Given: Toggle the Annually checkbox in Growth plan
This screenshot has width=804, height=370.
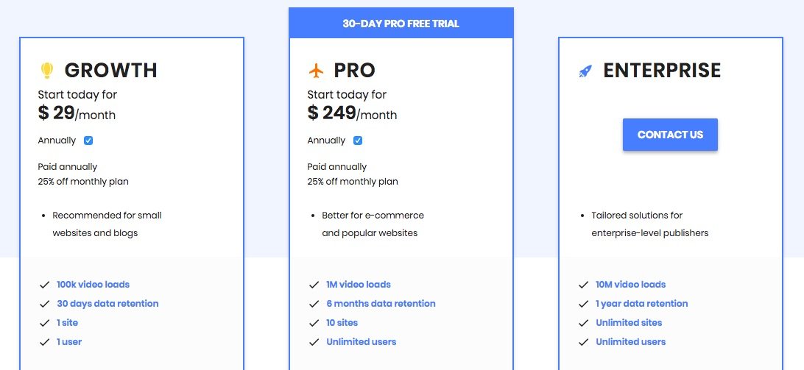Looking at the screenshot, I should point(88,140).
